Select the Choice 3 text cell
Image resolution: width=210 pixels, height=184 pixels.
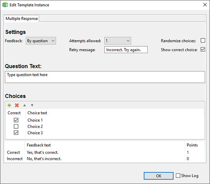tap(35, 133)
